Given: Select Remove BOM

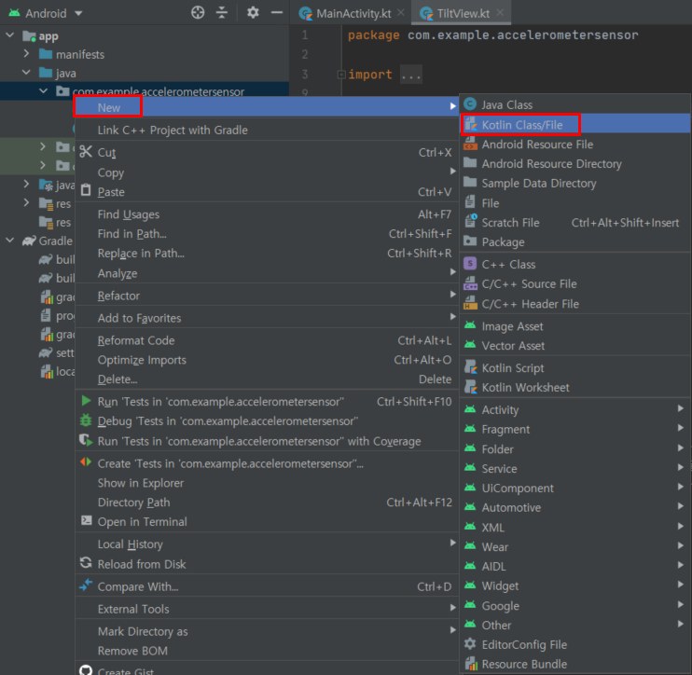Looking at the screenshot, I should point(267,651).
